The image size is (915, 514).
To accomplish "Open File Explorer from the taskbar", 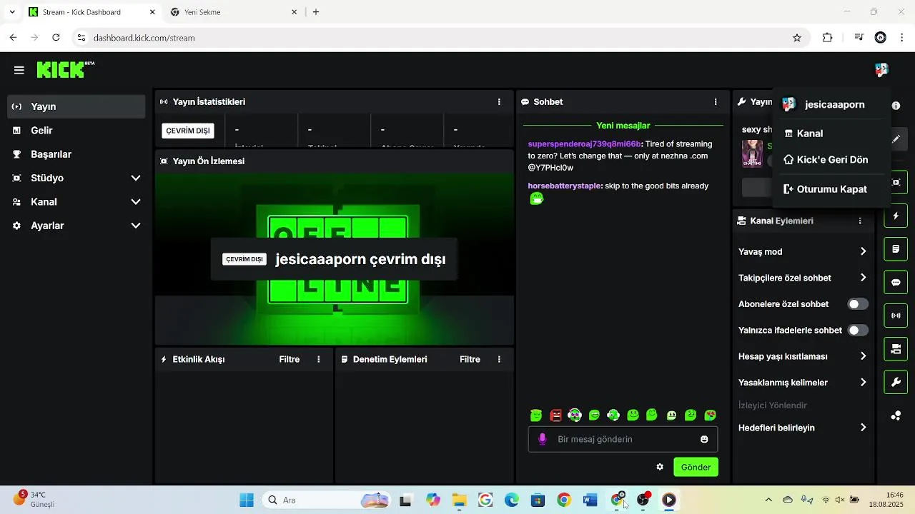I will (459, 500).
